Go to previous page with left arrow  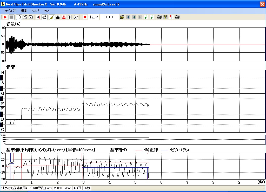point(134,17)
